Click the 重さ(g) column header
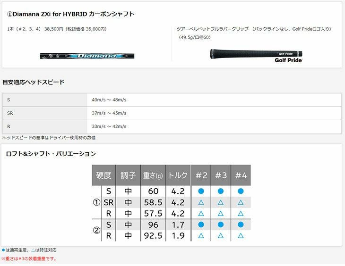Screen dimensions: 345x266 153,175
